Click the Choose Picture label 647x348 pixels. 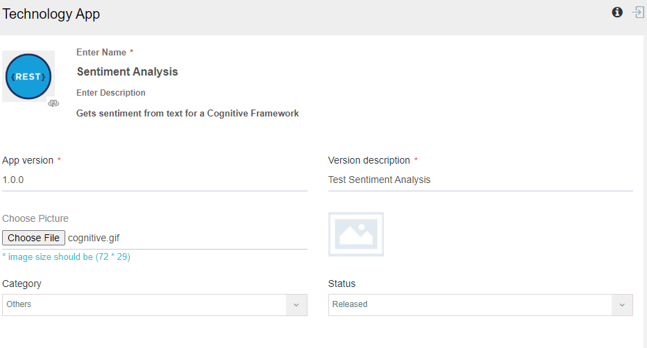coord(35,218)
